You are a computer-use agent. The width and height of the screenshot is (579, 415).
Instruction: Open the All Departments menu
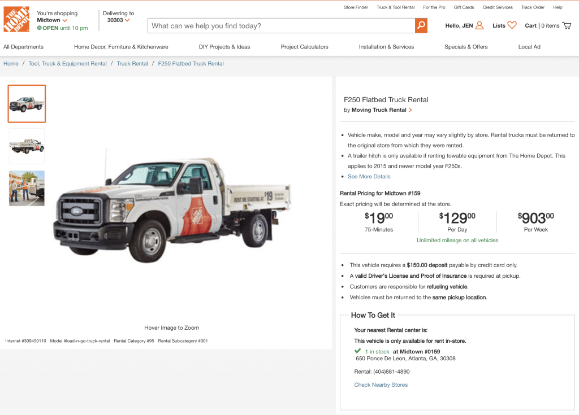(23, 47)
